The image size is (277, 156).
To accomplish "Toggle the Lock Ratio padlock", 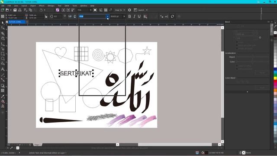I will pyautogui.click(x=46, y=16).
